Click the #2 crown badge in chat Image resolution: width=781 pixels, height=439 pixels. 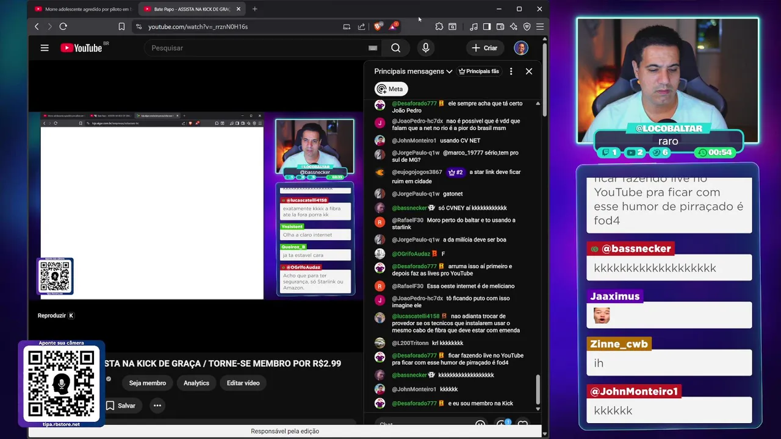tap(456, 173)
